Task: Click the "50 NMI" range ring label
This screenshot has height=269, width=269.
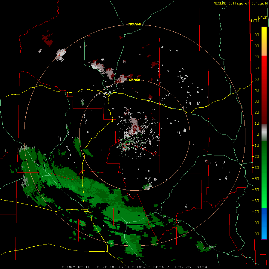Action: coord(134,80)
